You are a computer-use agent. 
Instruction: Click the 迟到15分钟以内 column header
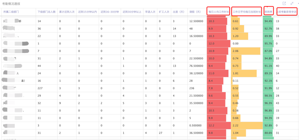(x=87, y=12)
